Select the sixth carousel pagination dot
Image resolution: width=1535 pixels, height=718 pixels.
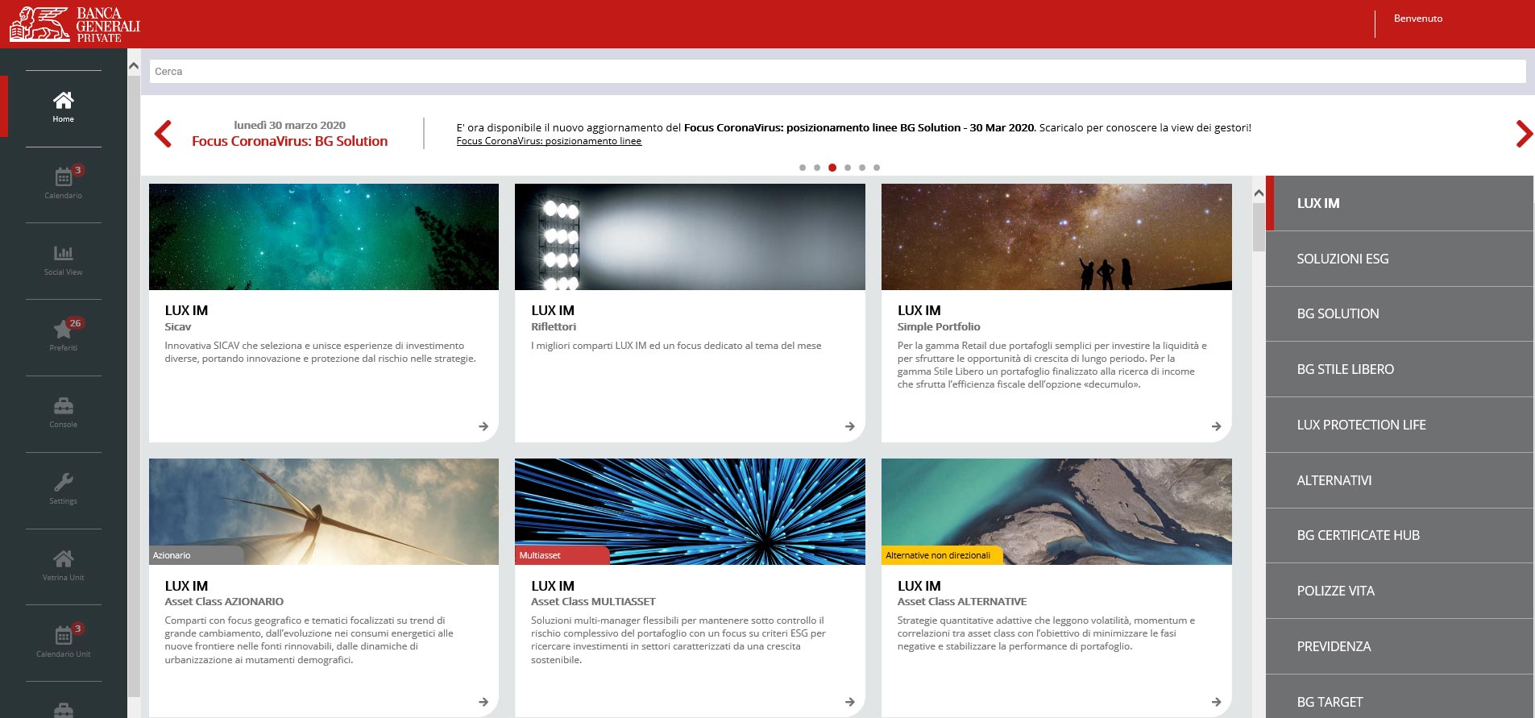click(877, 168)
